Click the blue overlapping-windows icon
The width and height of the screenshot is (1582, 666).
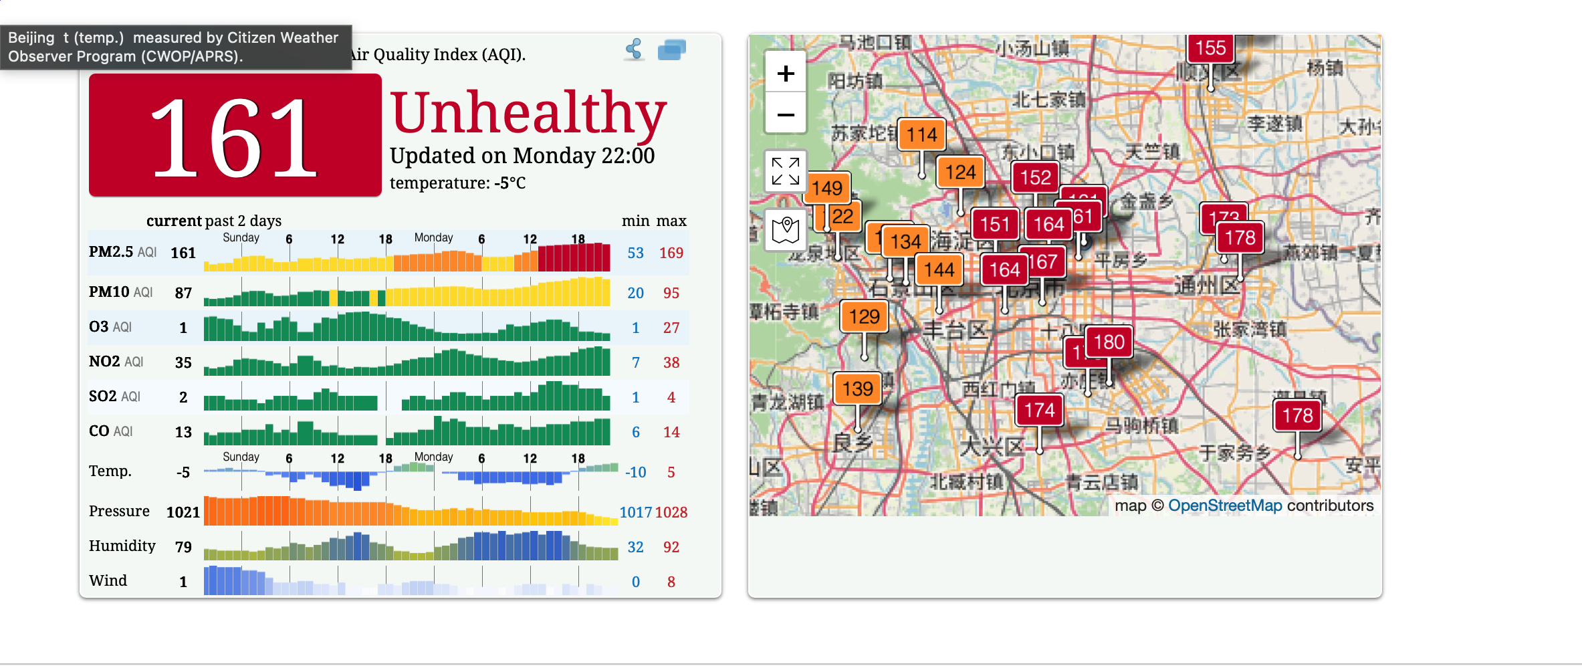(672, 49)
